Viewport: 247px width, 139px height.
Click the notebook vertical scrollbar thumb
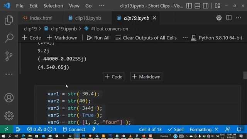tap(245, 75)
